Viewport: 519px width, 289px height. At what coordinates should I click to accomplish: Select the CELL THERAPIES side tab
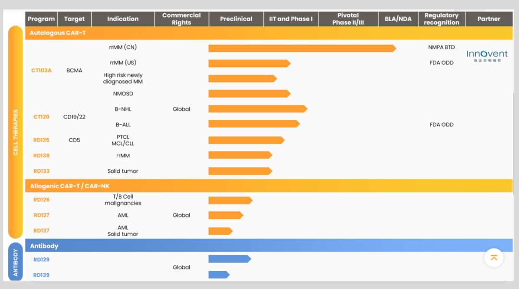[15, 132]
